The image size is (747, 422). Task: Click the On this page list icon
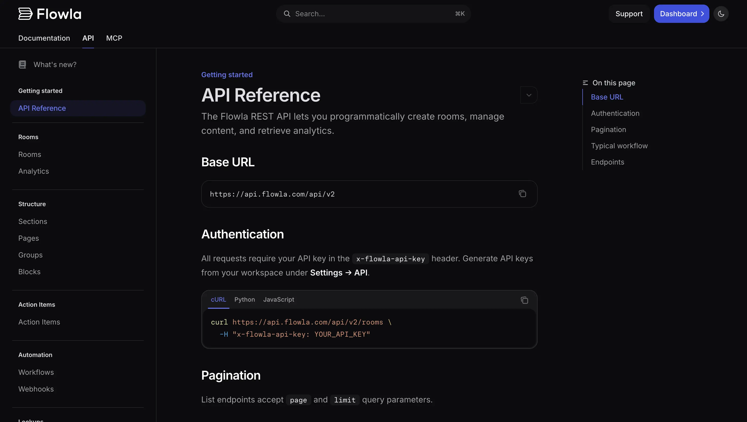click(x=585, y=83)
